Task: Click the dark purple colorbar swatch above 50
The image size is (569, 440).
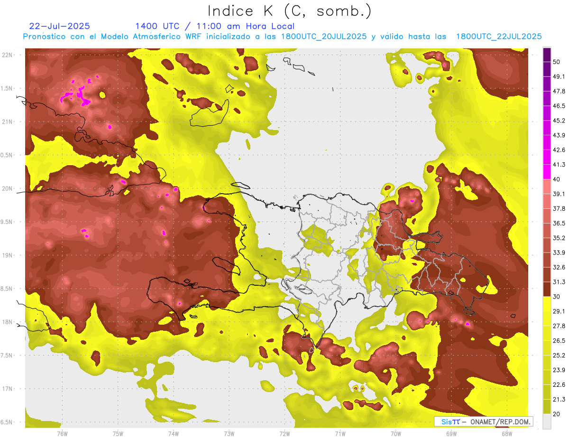Action: click(547, 55)
